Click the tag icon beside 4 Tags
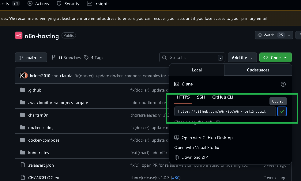The image size is (301, 181). click(86, 58)
